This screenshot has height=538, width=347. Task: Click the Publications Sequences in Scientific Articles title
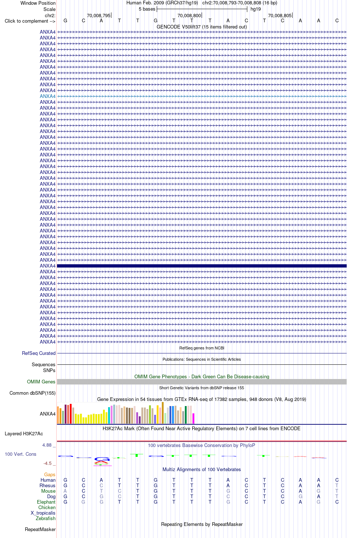pyautogui.click(x=202, y=359)
